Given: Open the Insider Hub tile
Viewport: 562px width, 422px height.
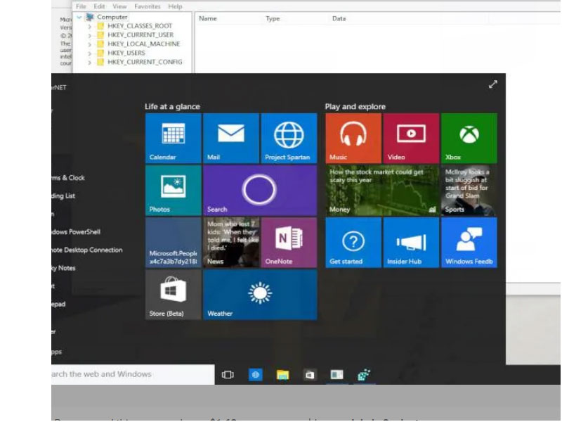Looking at the screenshot, I should 412,243.
